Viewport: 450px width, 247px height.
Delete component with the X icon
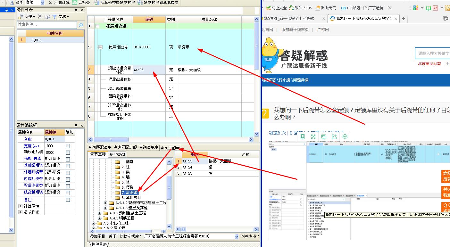pos(40,16)
